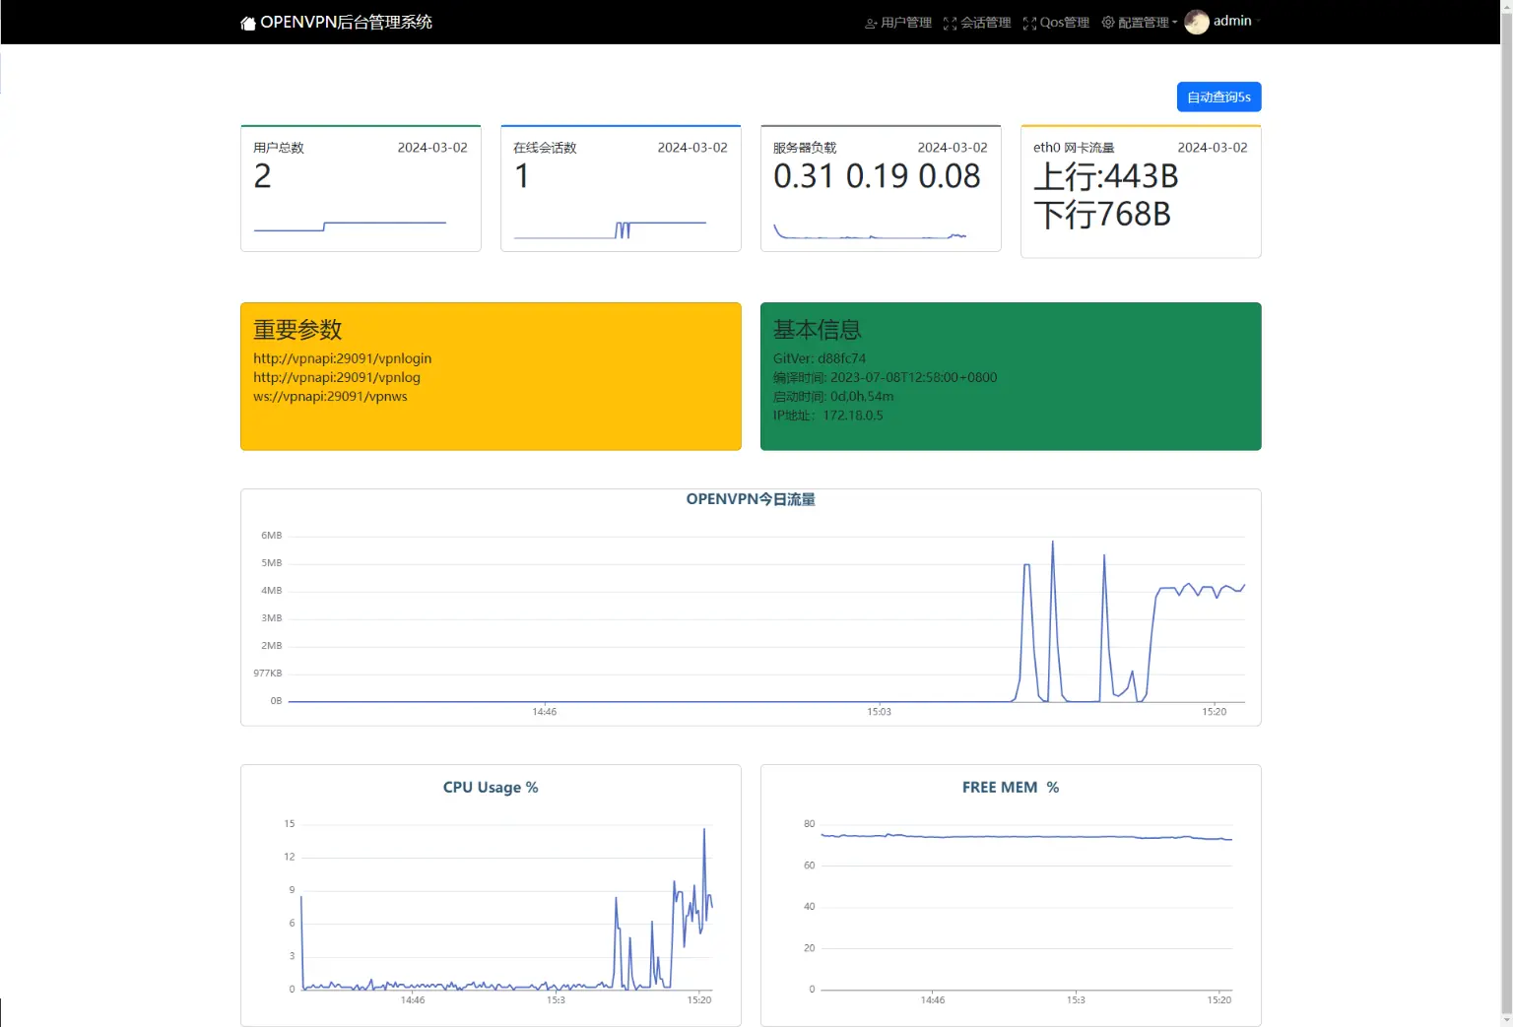Click the CPU Usage % chart title
Image resolution: width=1513 pixels, height=1027 pixels.
(491, 788)
